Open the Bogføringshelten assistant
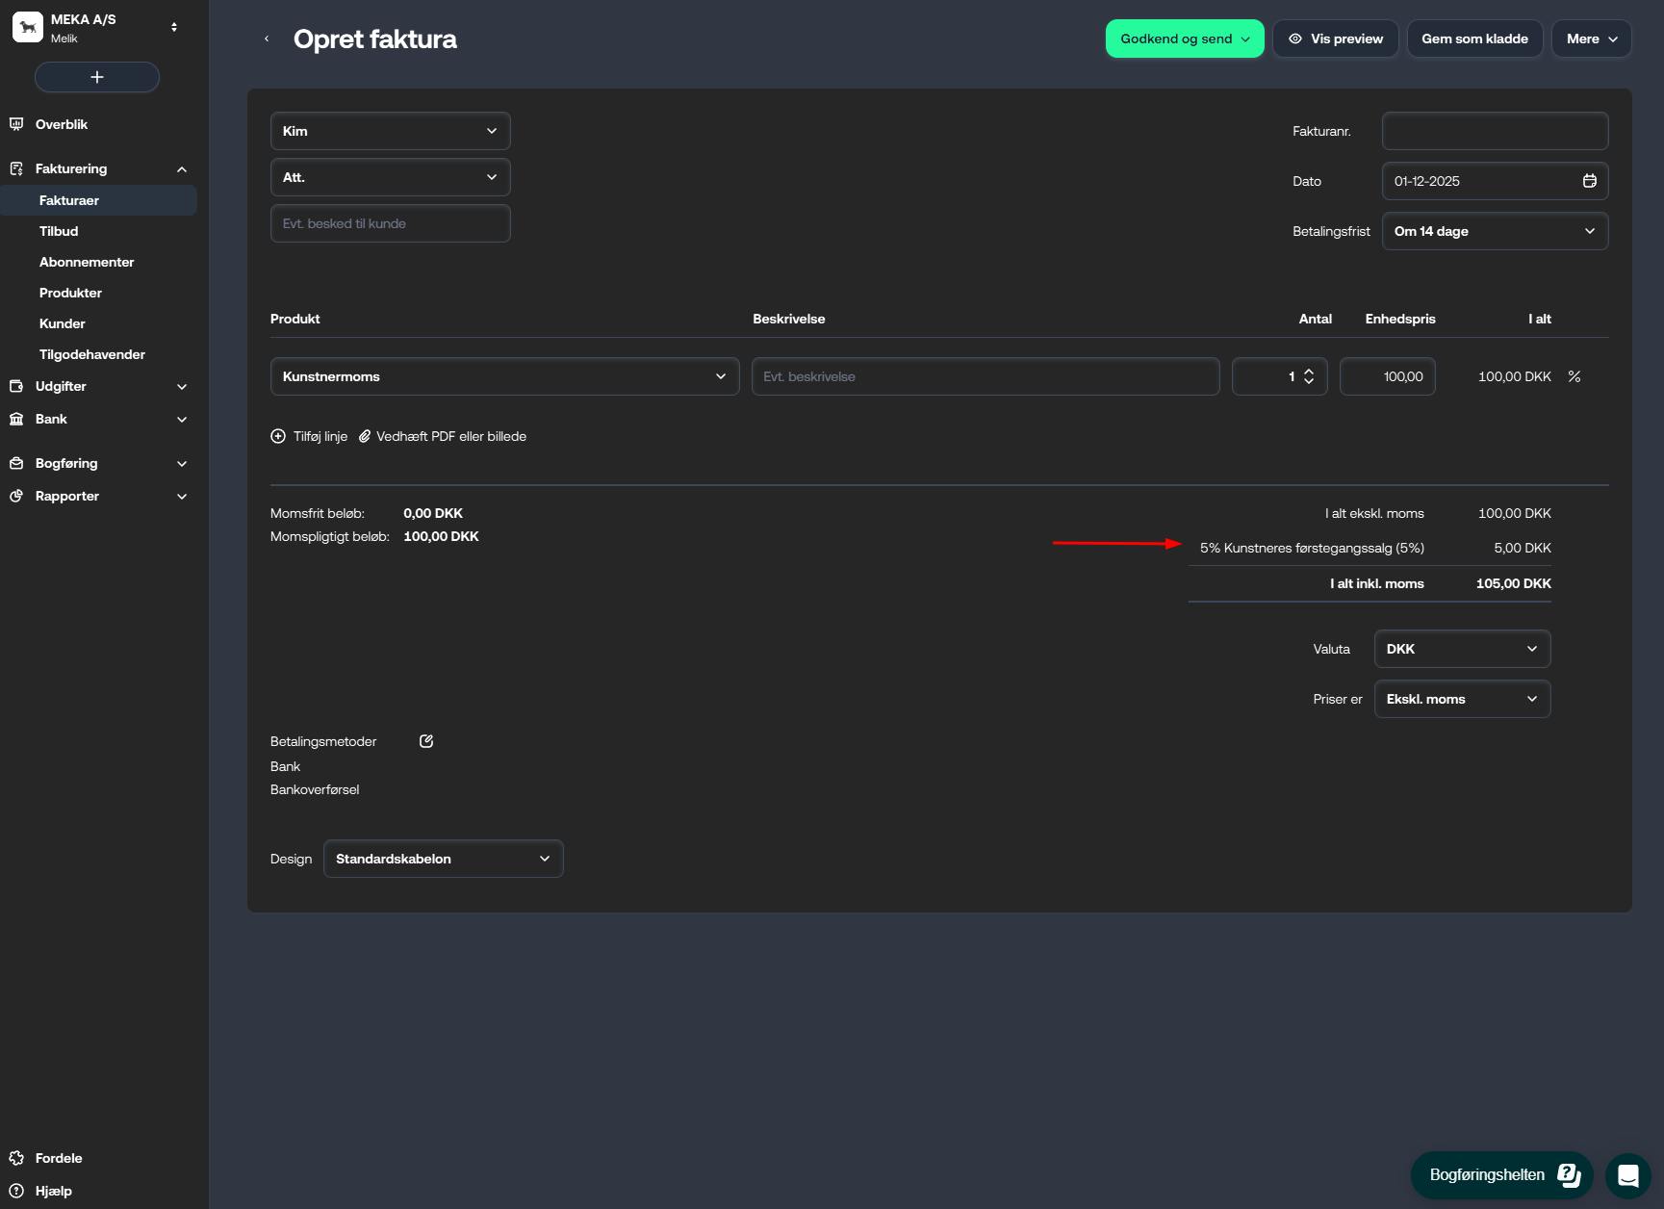Image resolution: width=1664 pixels, height=1209 pixels. click(x=1501, y=1175)
